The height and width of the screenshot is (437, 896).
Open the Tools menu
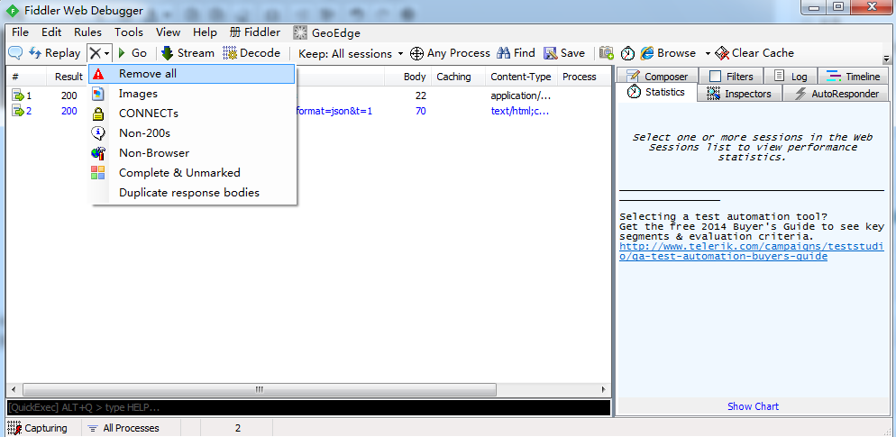[129, 32]
